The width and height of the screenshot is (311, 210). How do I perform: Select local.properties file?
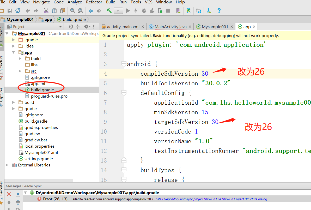coord(39,146)
